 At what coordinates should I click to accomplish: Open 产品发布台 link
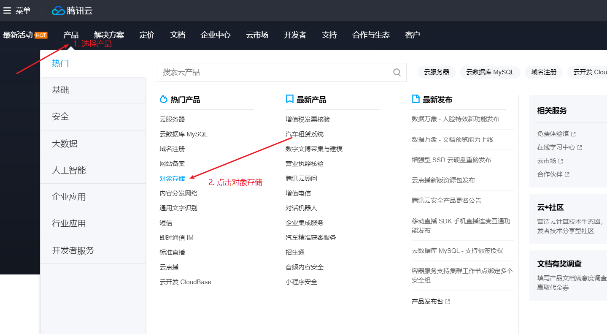(x=427, y=301)
